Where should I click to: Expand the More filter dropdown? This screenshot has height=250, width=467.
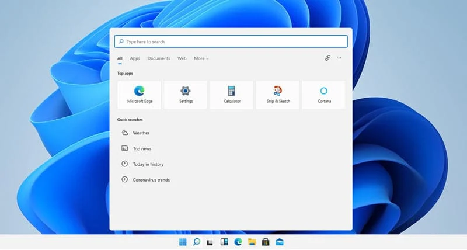click(x=201, y=58)
